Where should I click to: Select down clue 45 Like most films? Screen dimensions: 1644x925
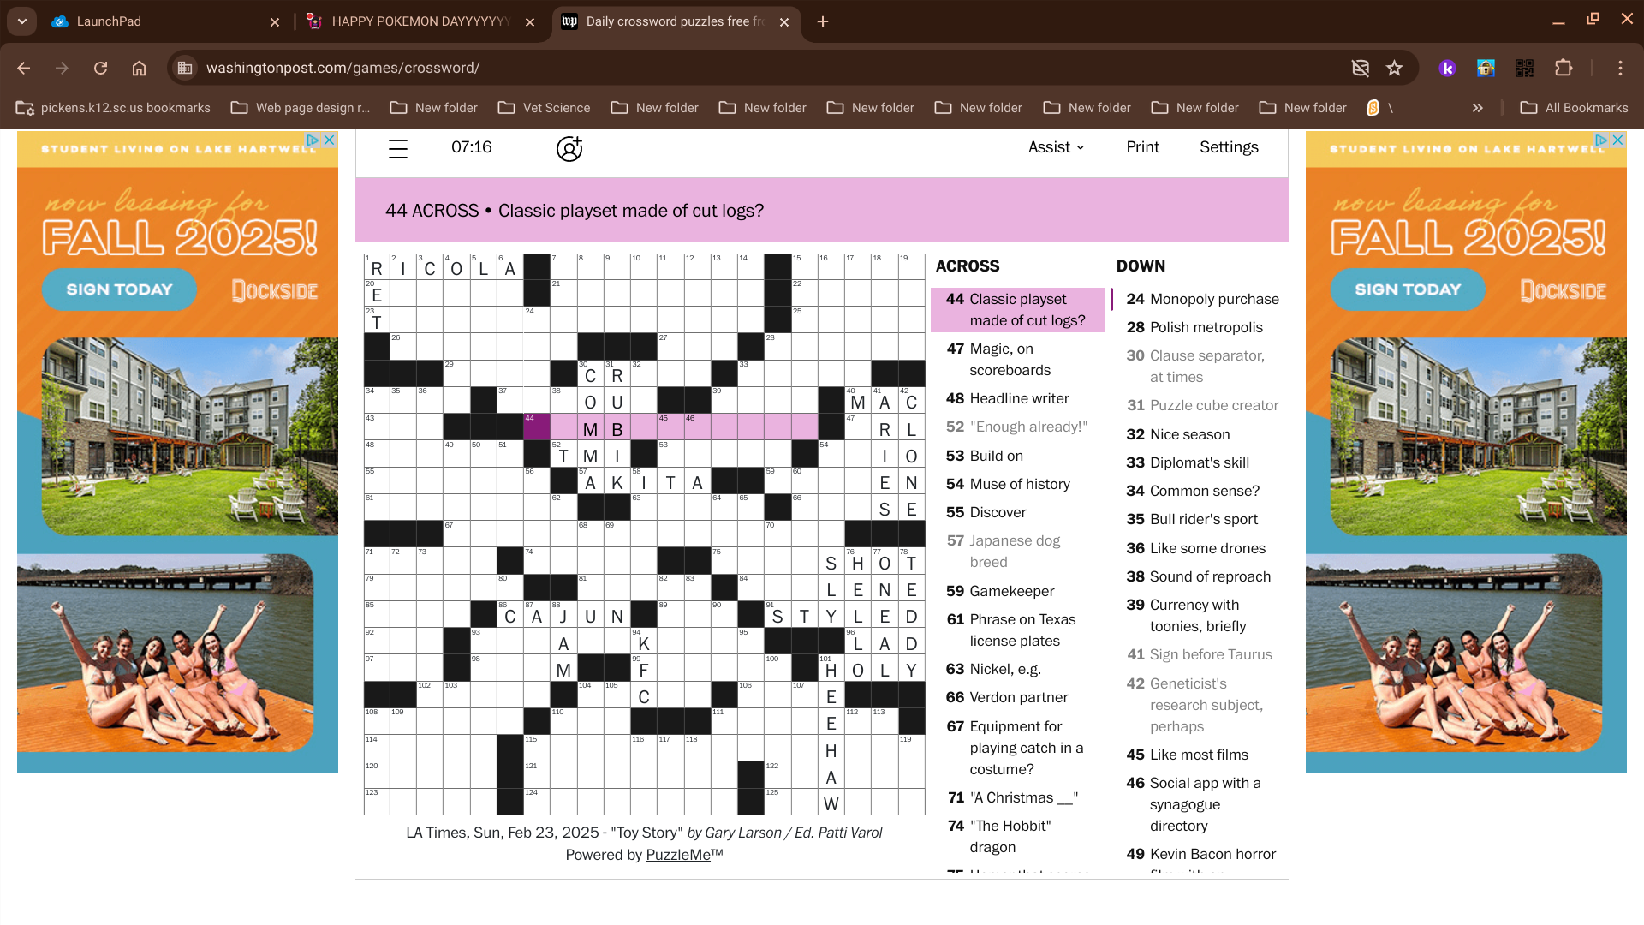[x=1199, y=755]
